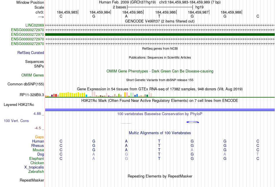Open the RefSeq Curated track label
Viewport: 275px width, 187px height.
(x=31, y=53)
